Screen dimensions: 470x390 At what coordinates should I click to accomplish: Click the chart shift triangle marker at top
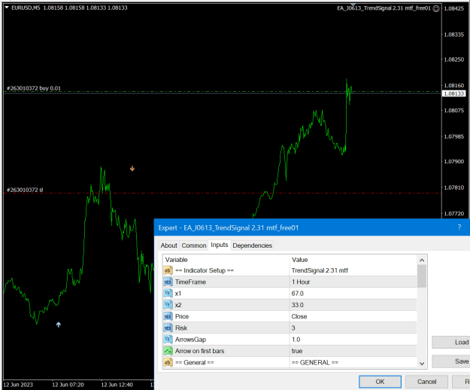pyautogui.click(x=353, y=5)
